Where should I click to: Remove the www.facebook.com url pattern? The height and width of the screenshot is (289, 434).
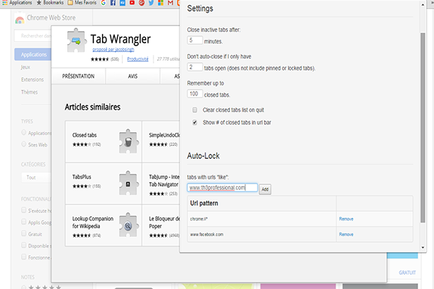point(346,234)
